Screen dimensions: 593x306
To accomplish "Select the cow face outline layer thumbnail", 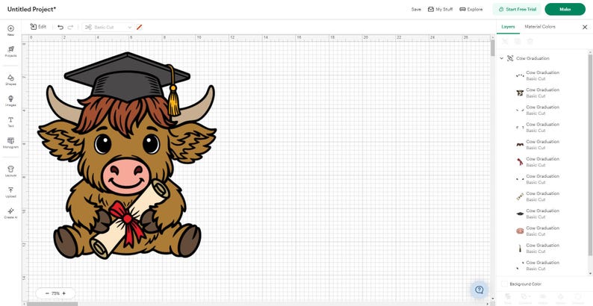I will tap(520, 93).
